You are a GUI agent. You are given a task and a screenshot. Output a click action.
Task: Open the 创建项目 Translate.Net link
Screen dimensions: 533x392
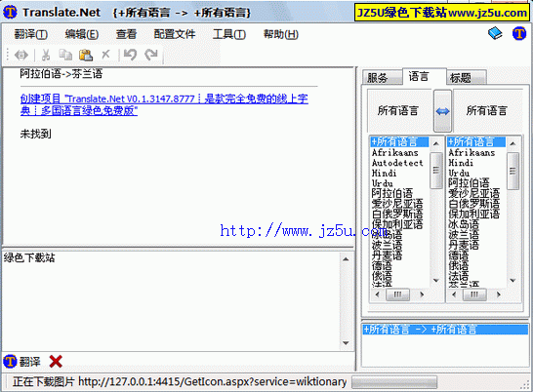tap(164, 104)
